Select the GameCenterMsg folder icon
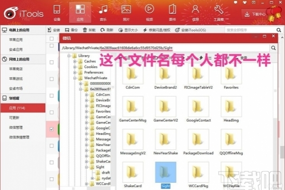The height and width of the screenshot is (190, 285). pos(133,106)
